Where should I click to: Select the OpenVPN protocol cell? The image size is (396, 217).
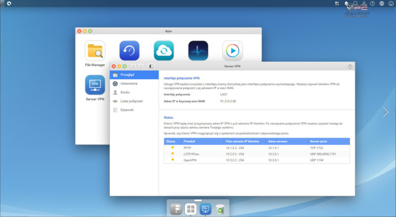click(190, 160)
